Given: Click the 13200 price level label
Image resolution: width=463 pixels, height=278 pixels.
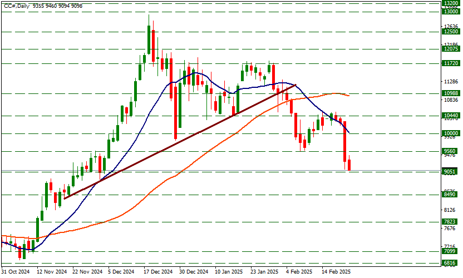Looking at the screenshot, I should click(451, 3).
